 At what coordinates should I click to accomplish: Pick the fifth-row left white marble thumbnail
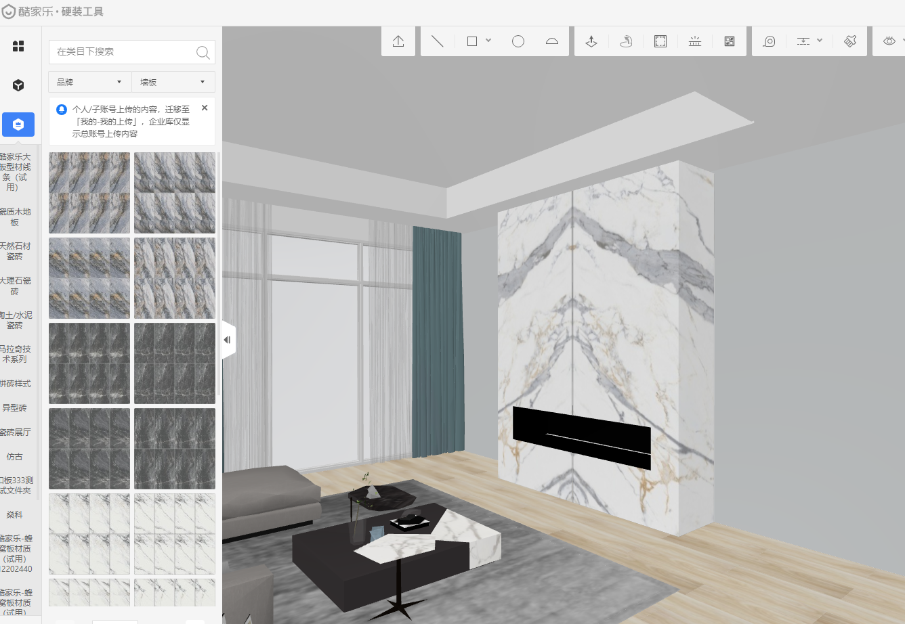89,534
